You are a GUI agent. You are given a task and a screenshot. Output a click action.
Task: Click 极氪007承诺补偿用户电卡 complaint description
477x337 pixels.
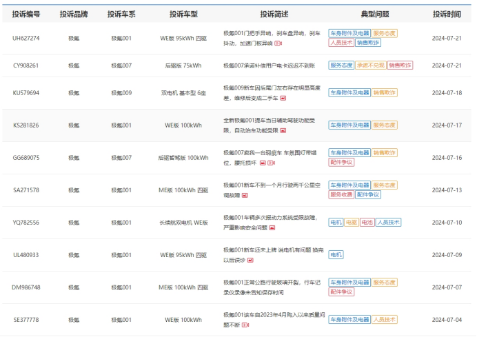[x=270, y=65]
